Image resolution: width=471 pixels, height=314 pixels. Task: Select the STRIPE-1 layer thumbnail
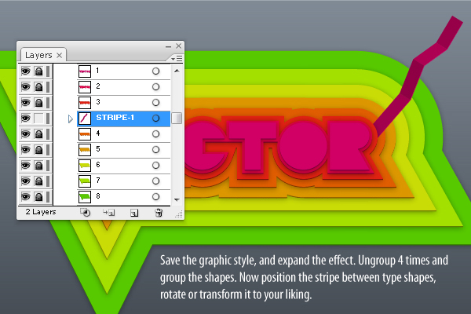click(85, 119)
